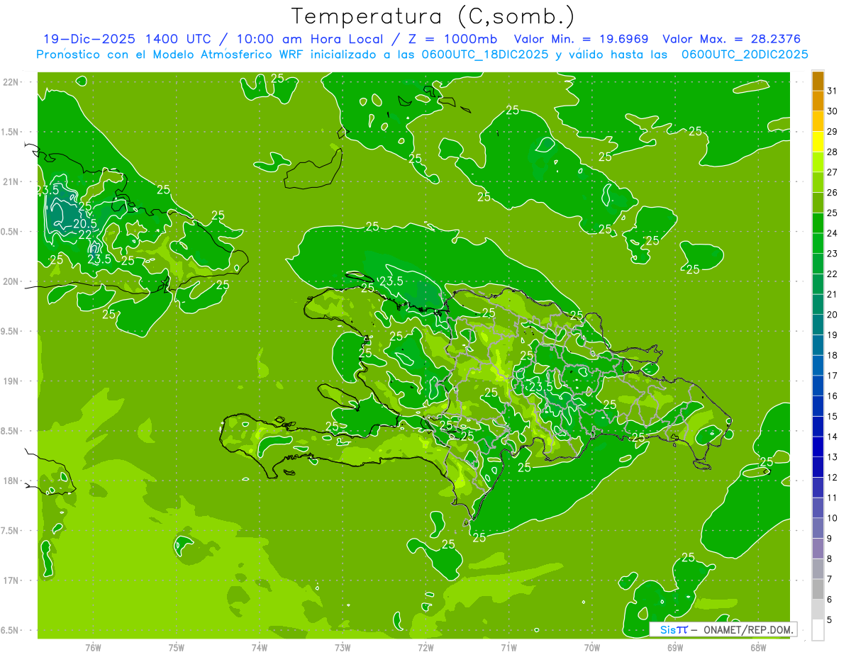This screenshot has height=657, width=851.
Task: Click the "75W" longitude axis label
Action: tap(176, 647)
